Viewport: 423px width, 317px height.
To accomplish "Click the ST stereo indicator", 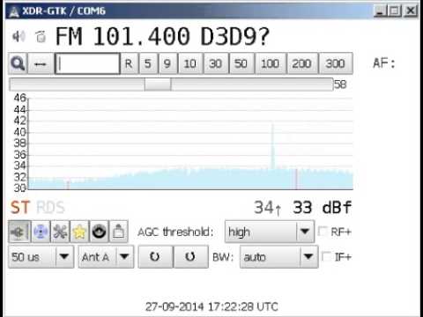I will coord(20,208).
